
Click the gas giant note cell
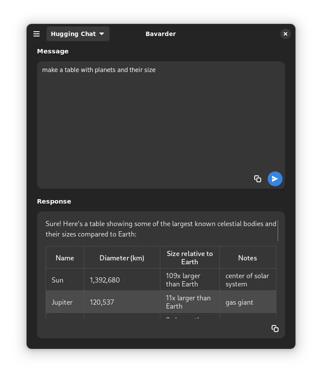pos(239,302)
